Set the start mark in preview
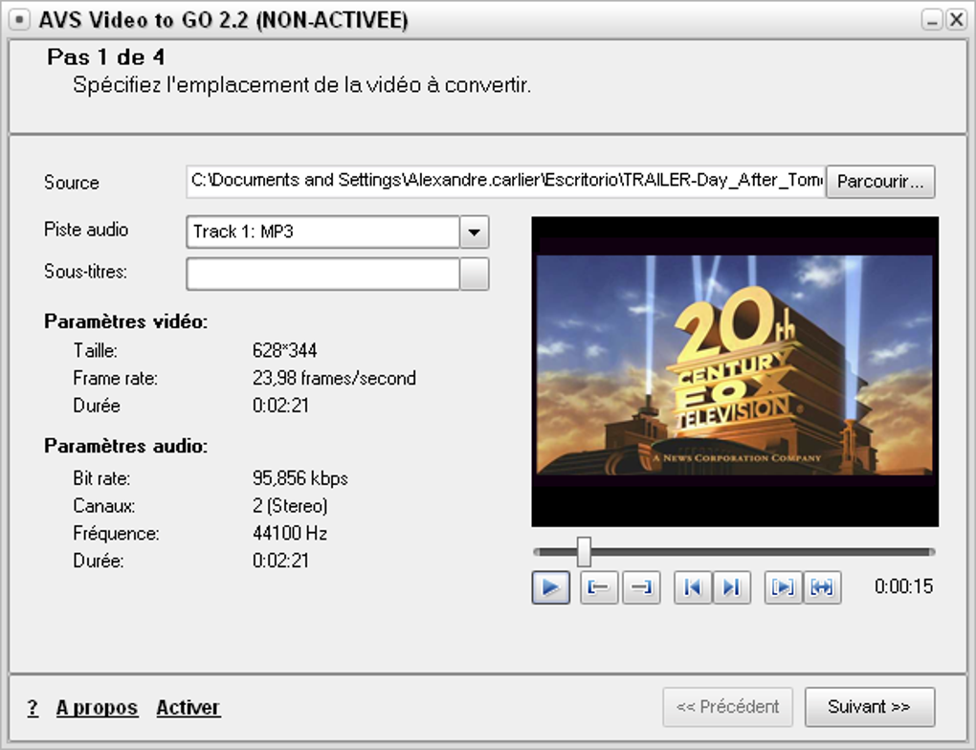This screenshot has height=750, width=976. (599, 587)
